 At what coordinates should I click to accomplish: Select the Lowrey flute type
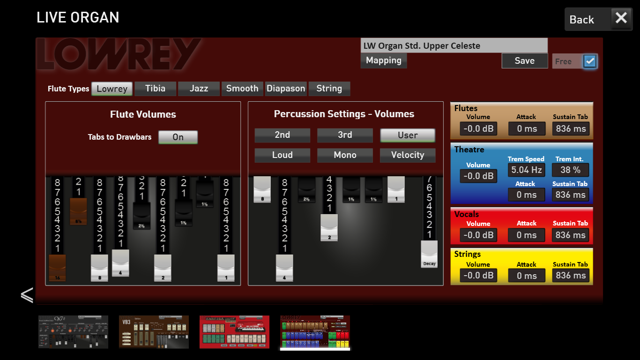coord(112,89)
